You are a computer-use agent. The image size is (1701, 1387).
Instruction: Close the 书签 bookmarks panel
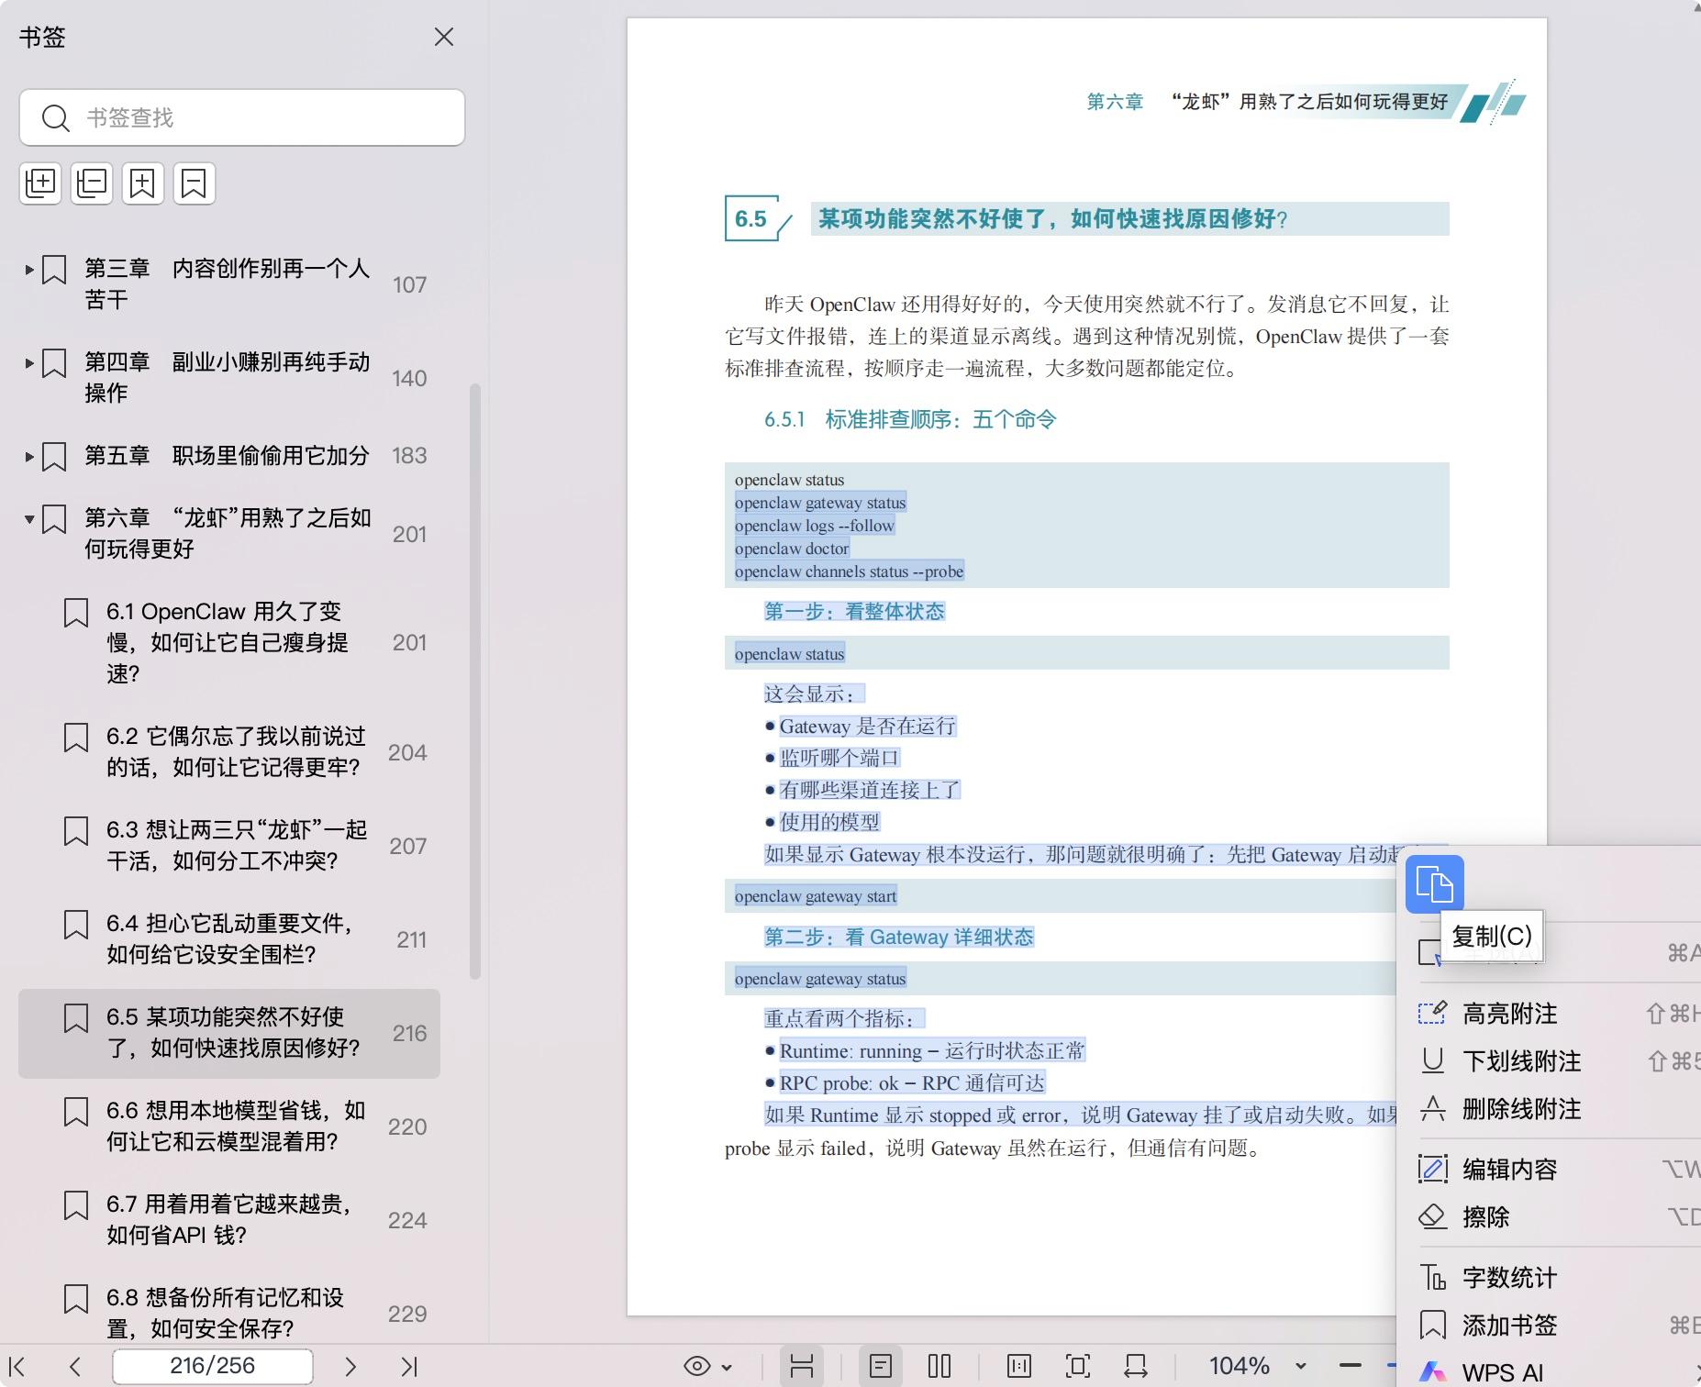[x=444, y=37]
